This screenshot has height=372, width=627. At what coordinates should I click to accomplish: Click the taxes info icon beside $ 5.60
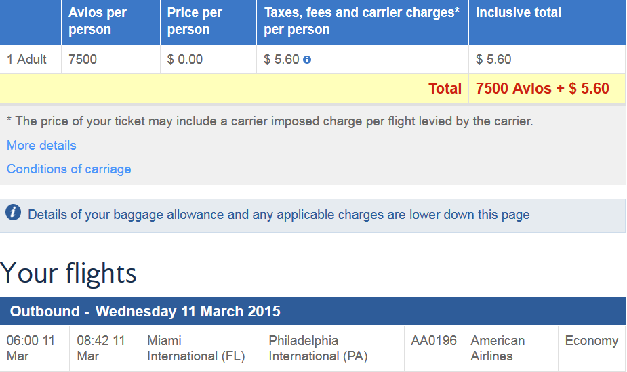(306, 60)
